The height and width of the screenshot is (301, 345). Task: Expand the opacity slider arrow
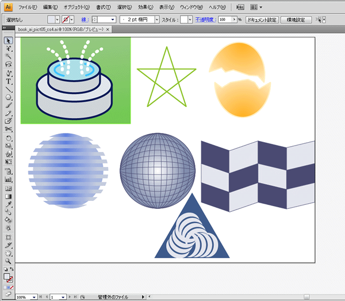coord(235,20)
